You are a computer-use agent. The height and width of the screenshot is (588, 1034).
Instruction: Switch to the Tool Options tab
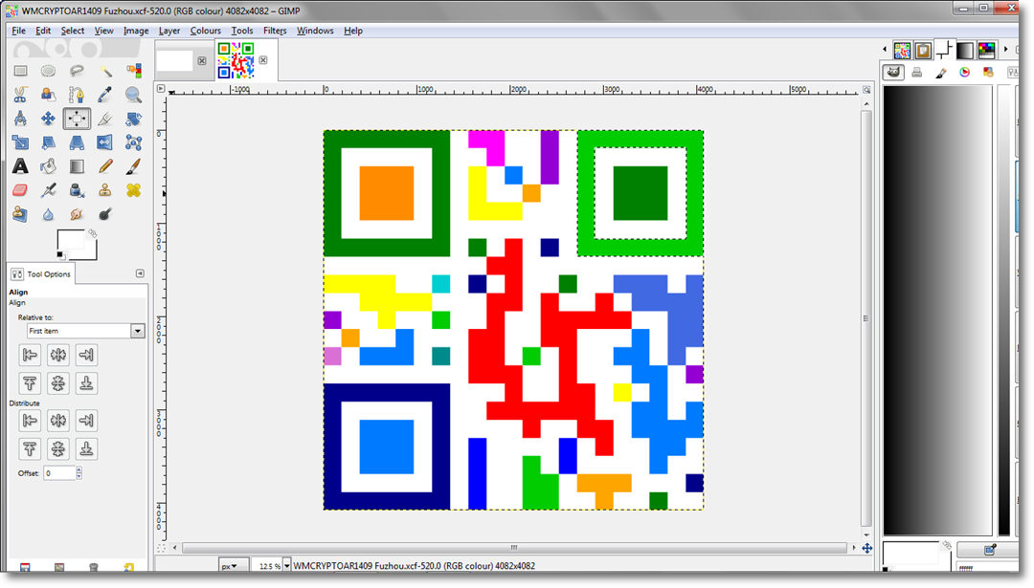coord(41,273)
